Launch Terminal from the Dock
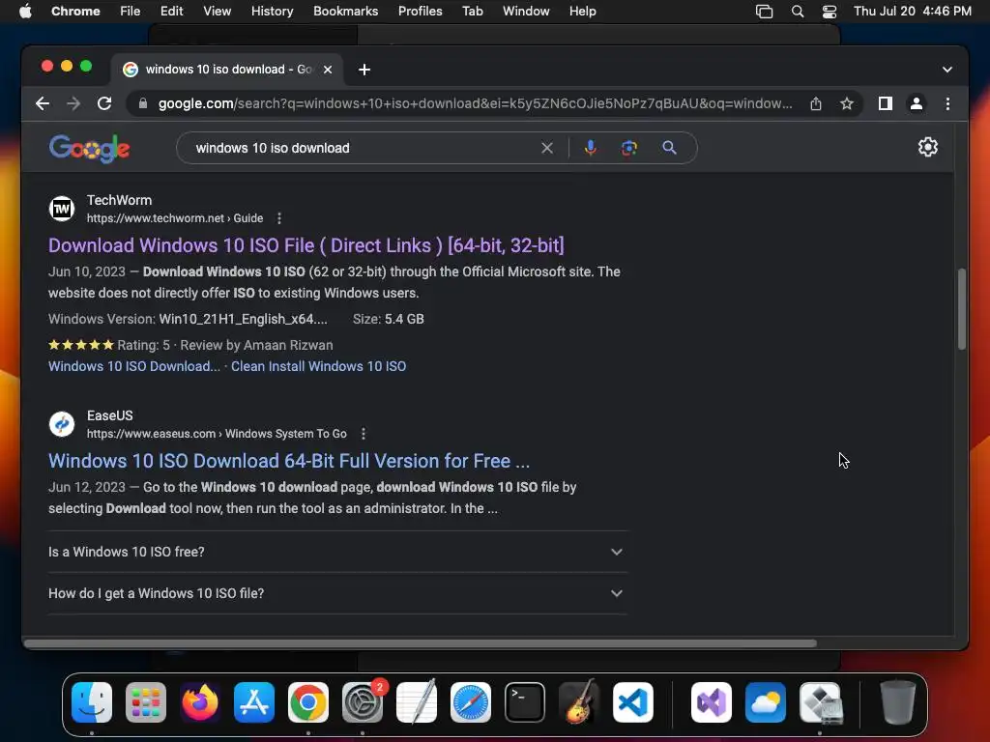Viewport: 990px width, 742px height. 525,702
